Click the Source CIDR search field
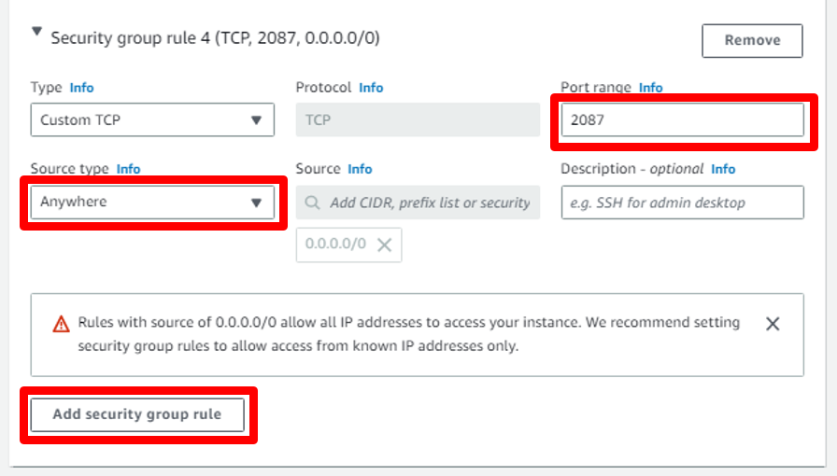 pyautogui.click(x=428, y=203)
